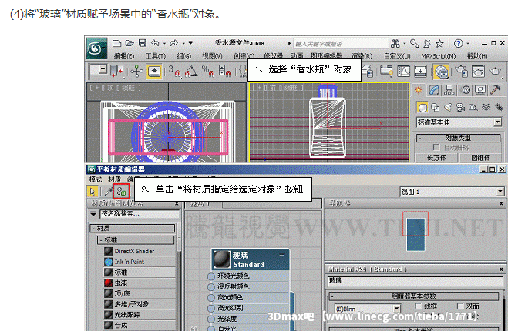
Task: Open the 工具(T) menu
Action: [156, 56]
